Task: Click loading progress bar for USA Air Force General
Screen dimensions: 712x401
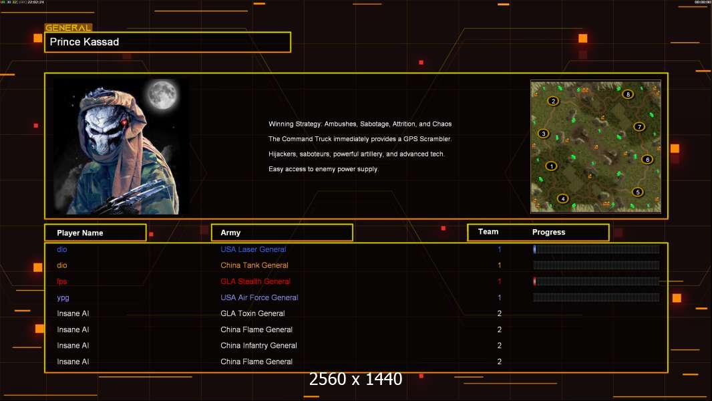Action: pos(596,297)
